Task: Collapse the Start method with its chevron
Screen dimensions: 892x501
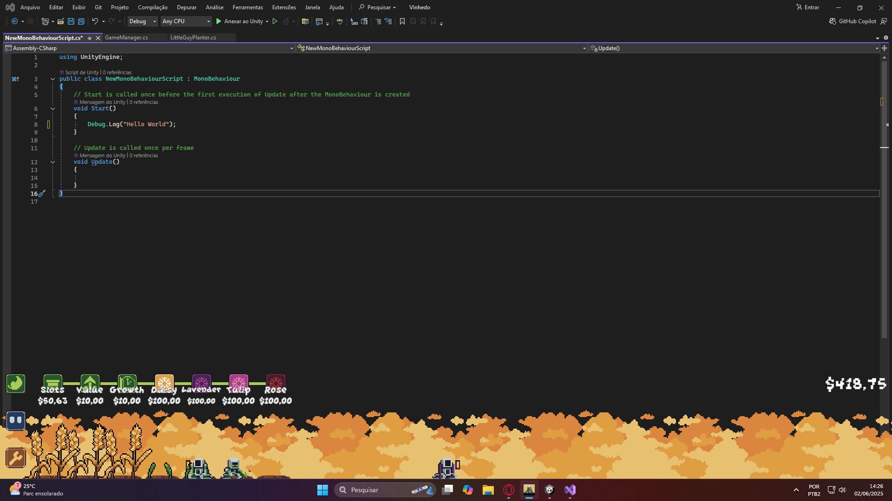Action: 52,109
